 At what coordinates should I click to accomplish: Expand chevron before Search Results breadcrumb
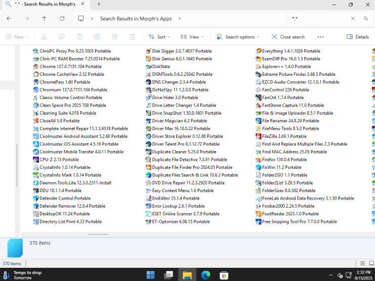92,18
